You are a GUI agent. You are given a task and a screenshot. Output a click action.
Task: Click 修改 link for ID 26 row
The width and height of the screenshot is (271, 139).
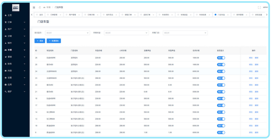(x=251, y=58)
